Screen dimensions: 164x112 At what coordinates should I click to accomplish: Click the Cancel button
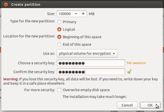click(127, 105)
